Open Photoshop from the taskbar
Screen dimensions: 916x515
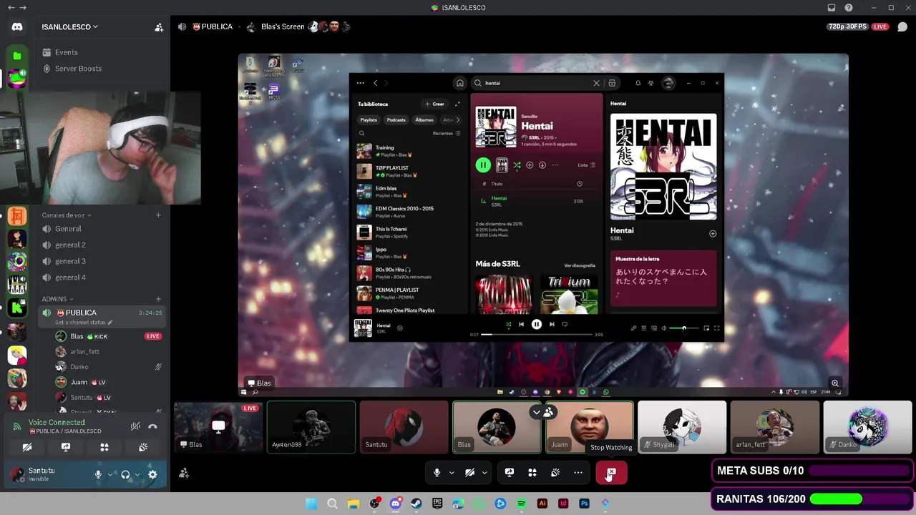pyautogui.click(x=584, y=504)
